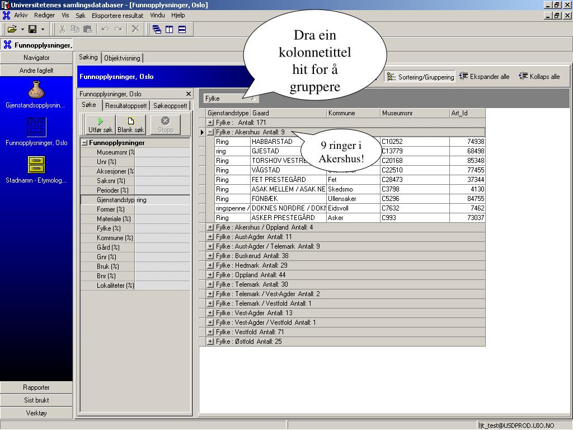Expand Fylke : Akershus / Oppland group
Image resolution: width=573 pixels, height=430 pixels.
[x=210, y=227]
